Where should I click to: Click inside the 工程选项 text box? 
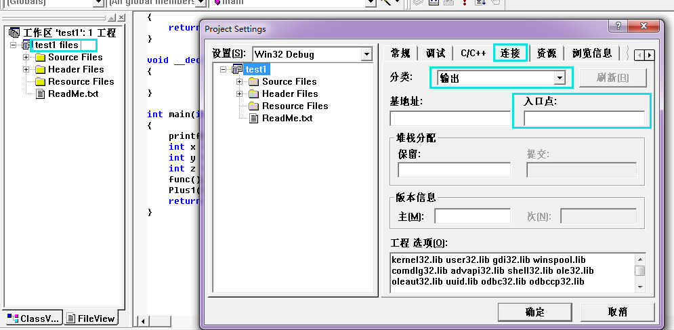click(512, 273)
